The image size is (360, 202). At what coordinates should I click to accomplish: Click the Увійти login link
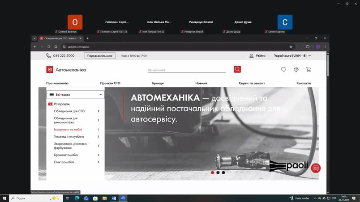257,56
